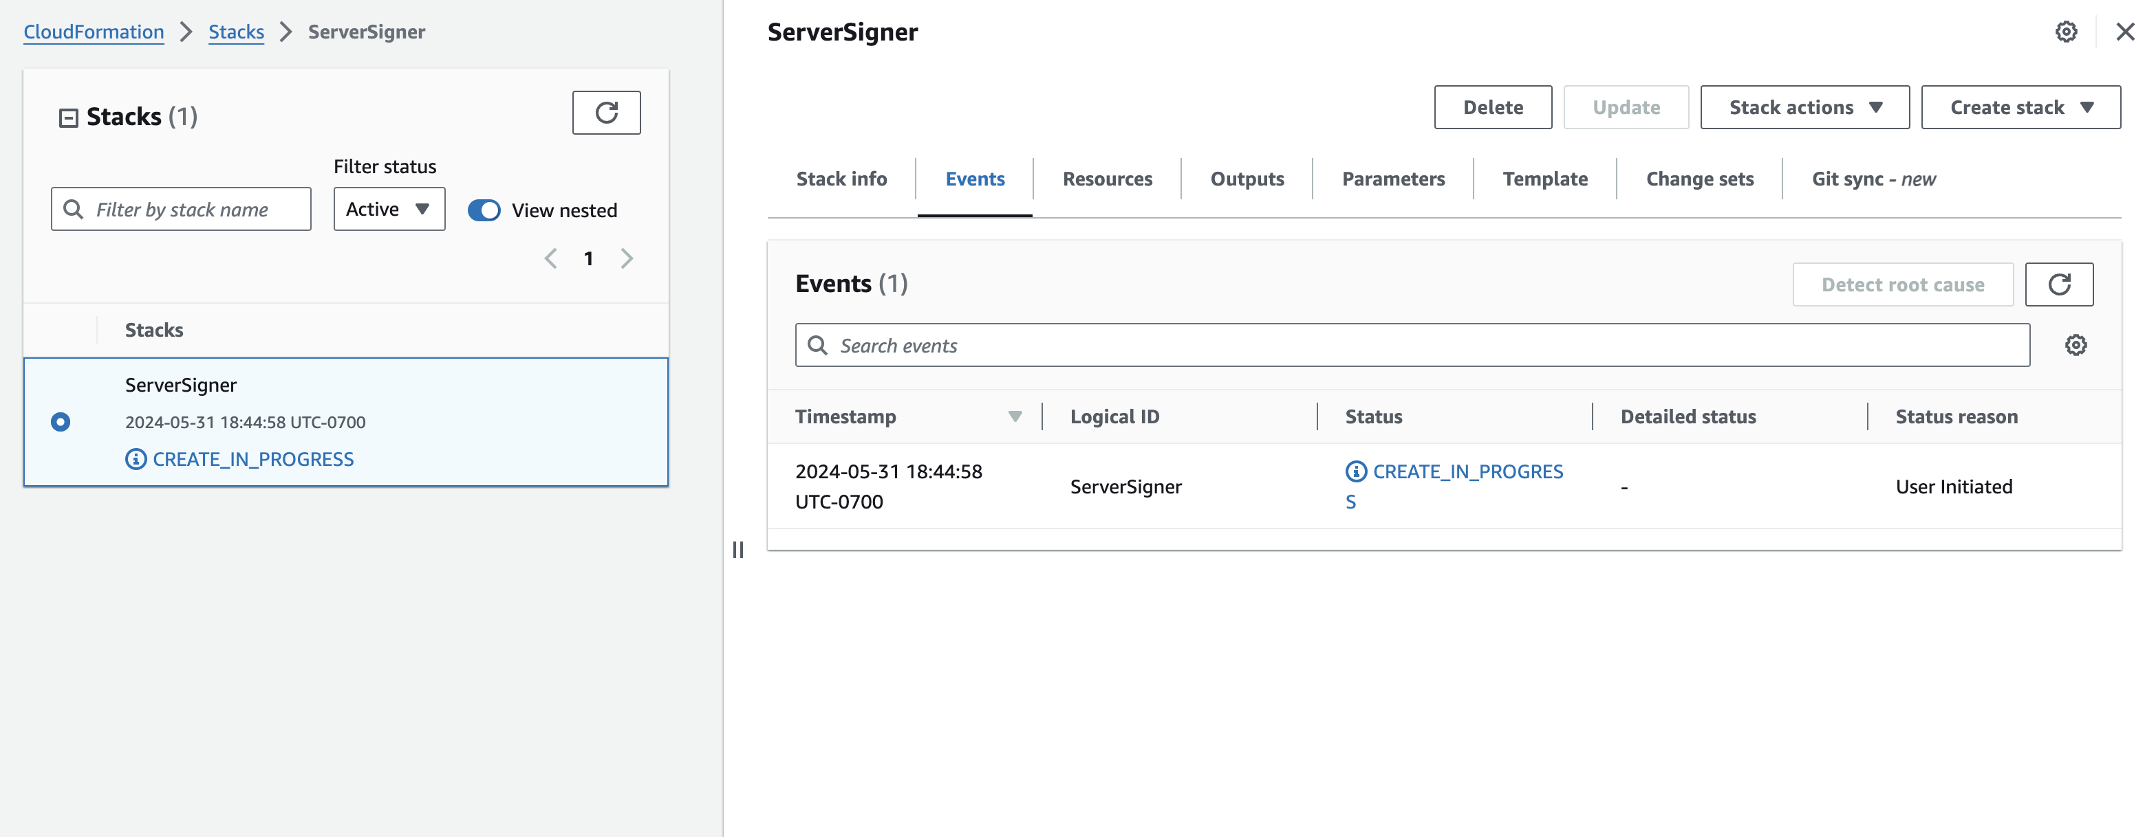
Task: Select the ServerSigner stack radio button
Action: pyautogui.click(x=61, y=422)
